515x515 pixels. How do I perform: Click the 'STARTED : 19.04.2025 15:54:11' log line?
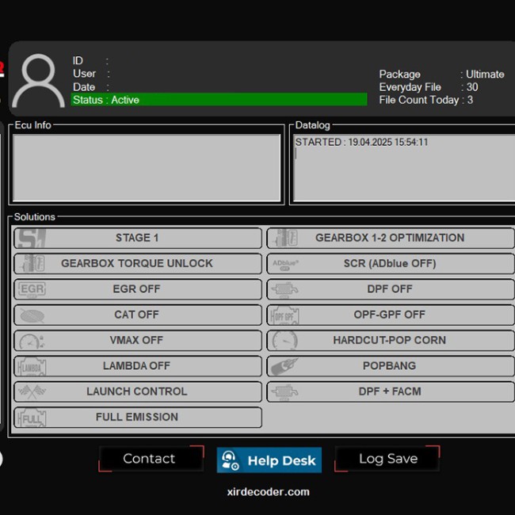pyautogui.click(x=361, y=142)
